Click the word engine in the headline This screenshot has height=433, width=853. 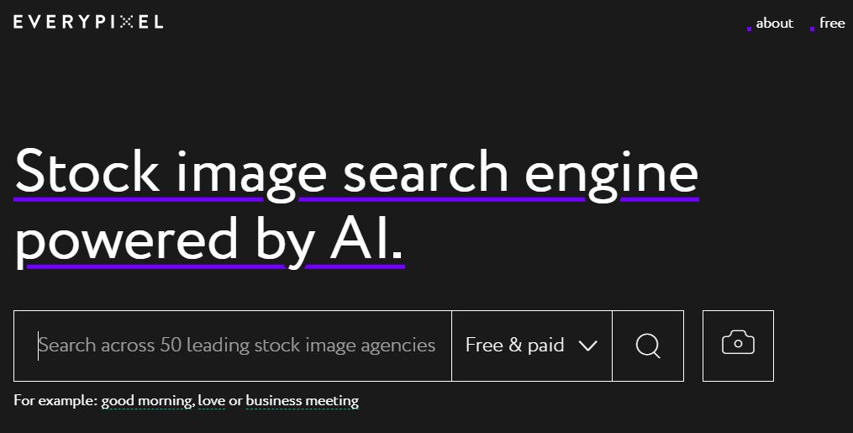[x=612, y=173]
